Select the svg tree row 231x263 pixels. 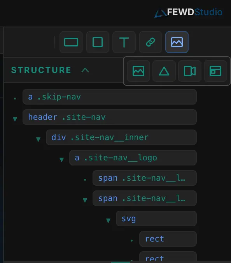click(156, 219)
